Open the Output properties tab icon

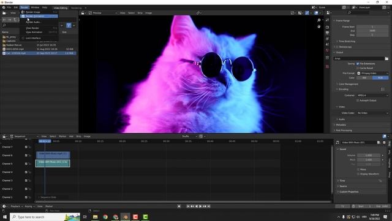pos(327,33)
